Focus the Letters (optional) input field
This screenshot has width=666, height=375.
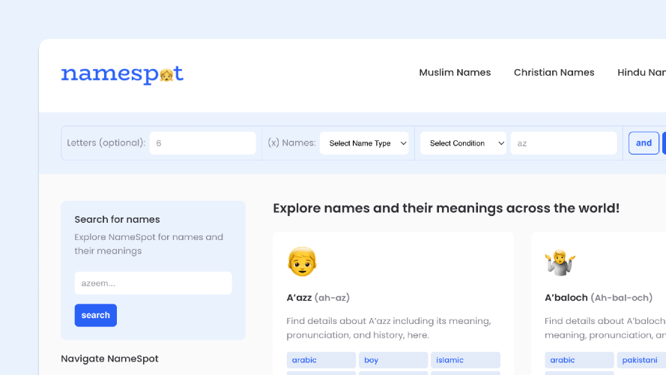202,143
